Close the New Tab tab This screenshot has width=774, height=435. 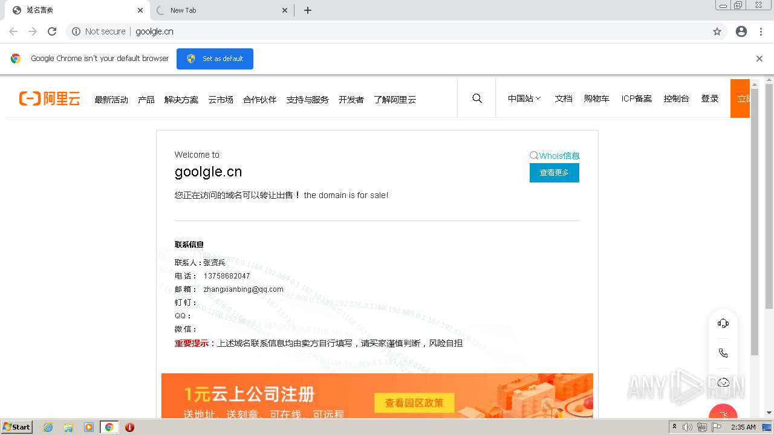(x=285, y=10)
